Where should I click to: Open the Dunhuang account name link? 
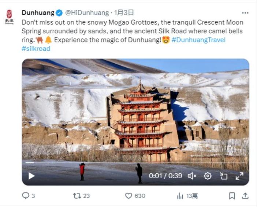[x=38, y=12]
